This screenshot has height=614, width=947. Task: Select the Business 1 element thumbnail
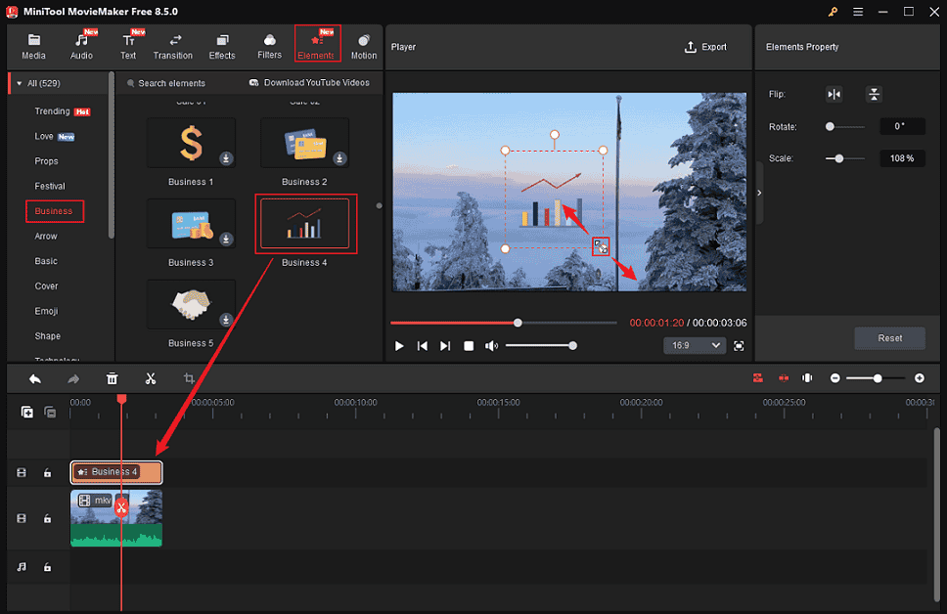191,143
